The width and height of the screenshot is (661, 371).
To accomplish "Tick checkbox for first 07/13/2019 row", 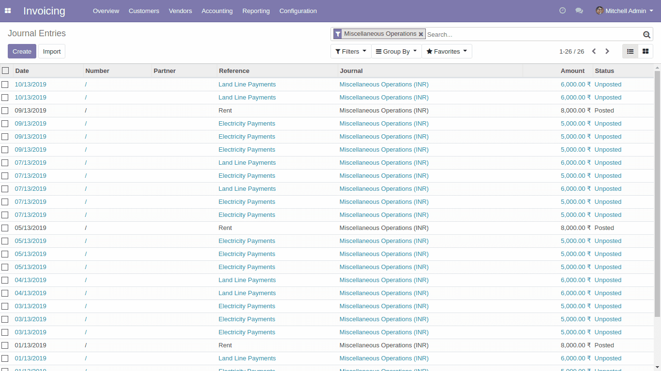I will pyautogui.click(x=5, y=163).
